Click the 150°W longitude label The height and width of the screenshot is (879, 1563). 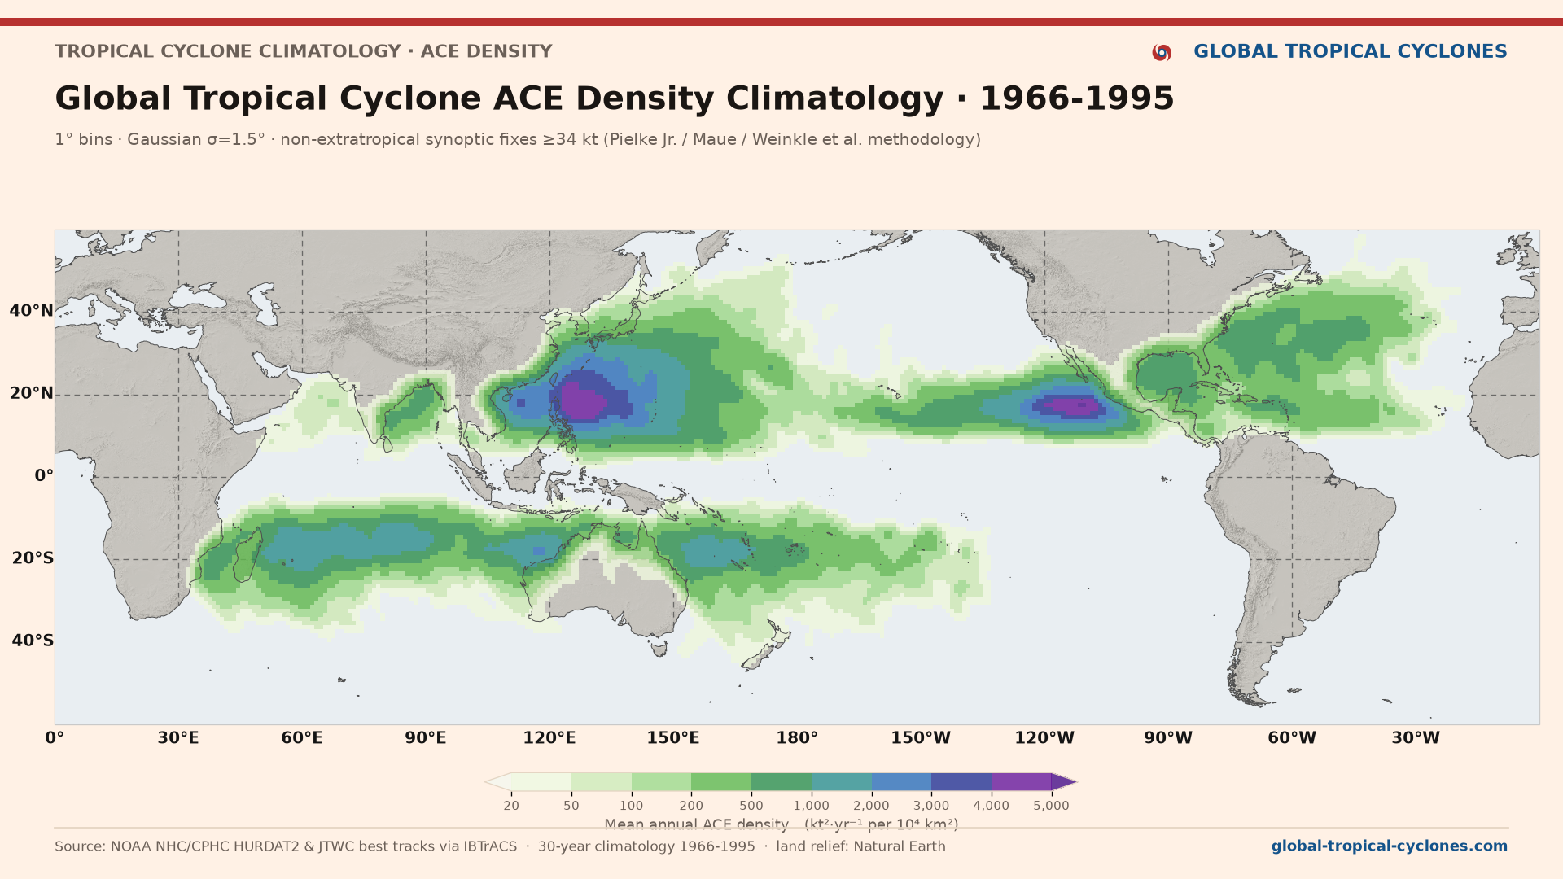(921, 738)
